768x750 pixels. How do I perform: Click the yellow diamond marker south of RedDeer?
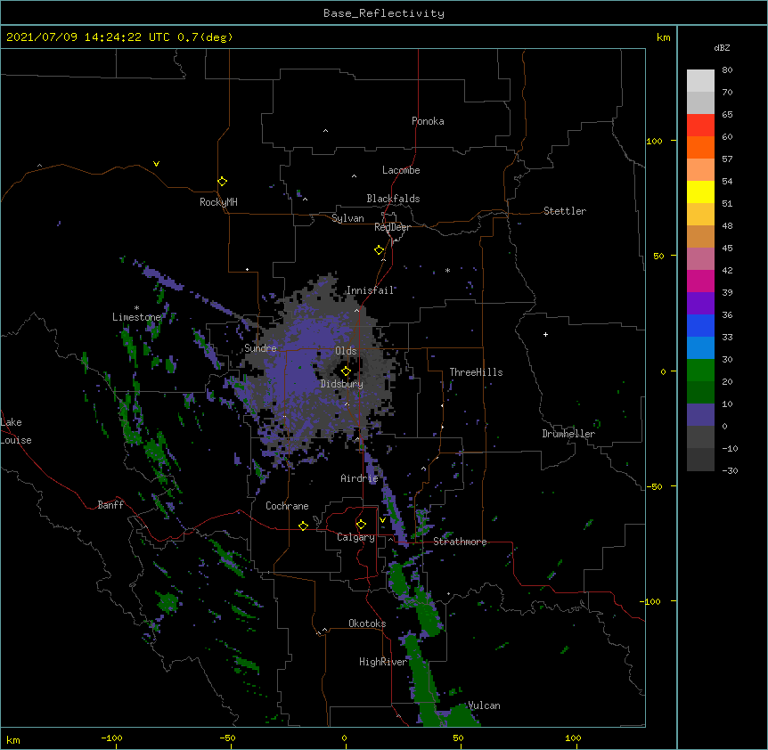point(379,249)
